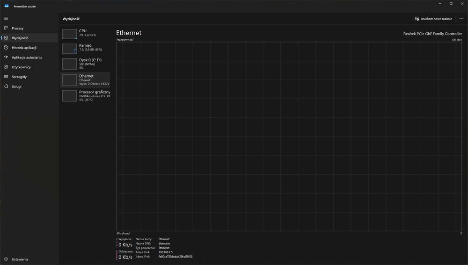
Task: Click the Ustawienia gear icon
Action: point(6,259)
